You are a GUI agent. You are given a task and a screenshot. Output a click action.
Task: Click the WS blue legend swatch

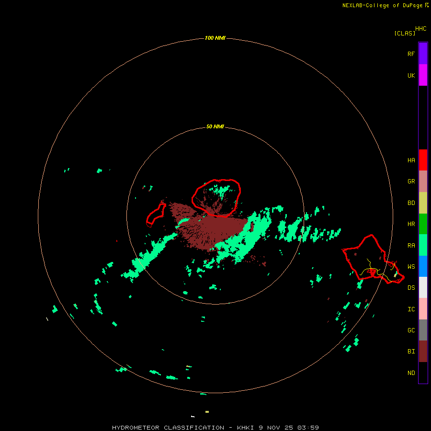pyautogui.click(x=423, y=266)
